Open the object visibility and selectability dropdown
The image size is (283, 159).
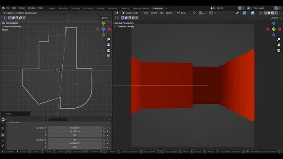pyautogui.click(x=238, y=13)
